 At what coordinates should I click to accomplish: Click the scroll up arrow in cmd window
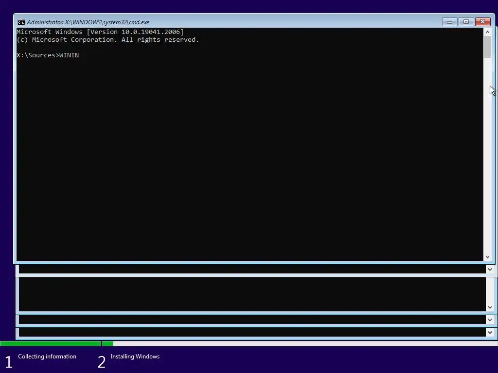tap(487, 32)
